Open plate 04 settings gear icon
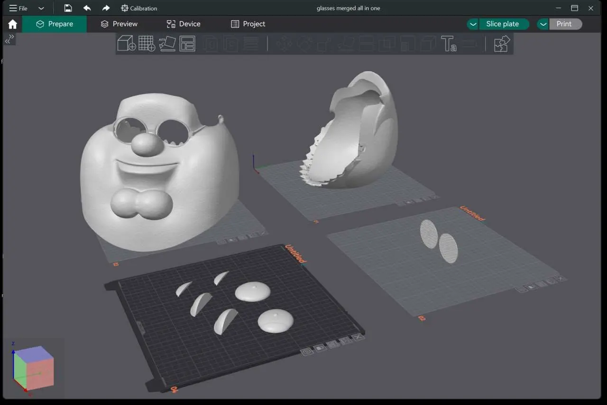 [307, 351]
